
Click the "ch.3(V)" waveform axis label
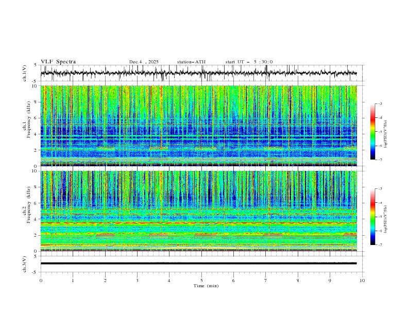pyautogui.click(x=25, y=264)
